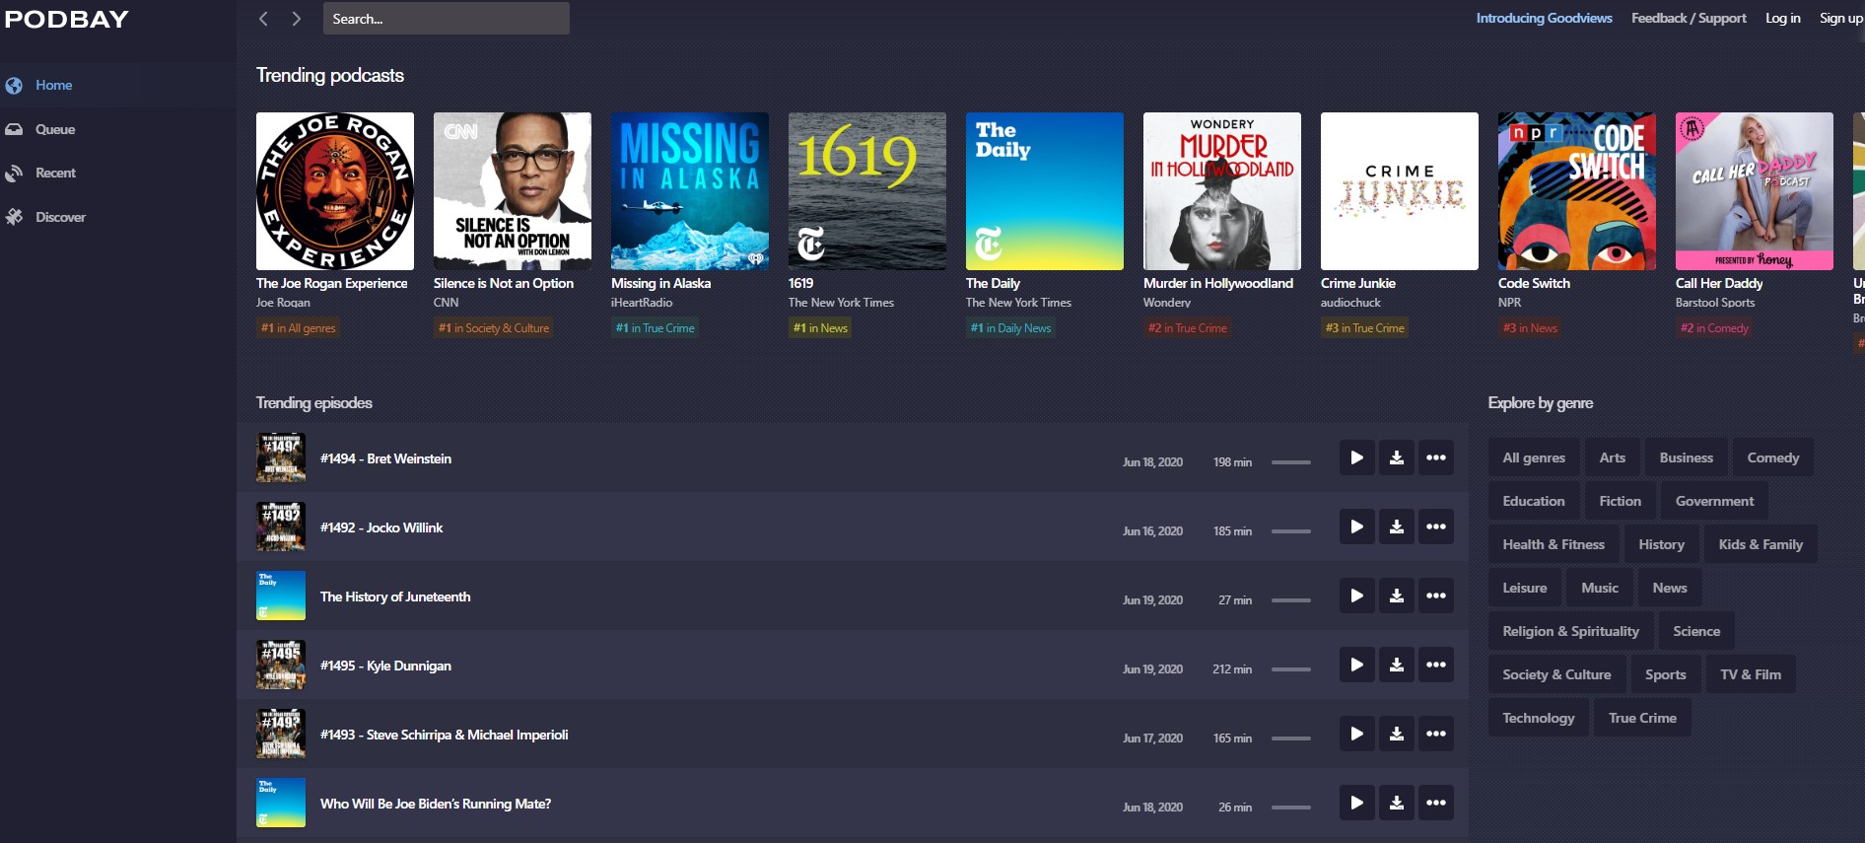This screenshot has height=843, width=1865.
Task: Open Feedback / Support
Action: [x=1689, y=18]
